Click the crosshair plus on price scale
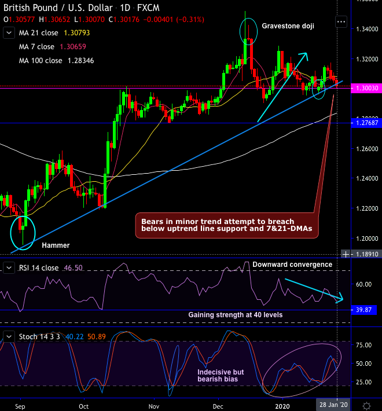 (346, 254)
